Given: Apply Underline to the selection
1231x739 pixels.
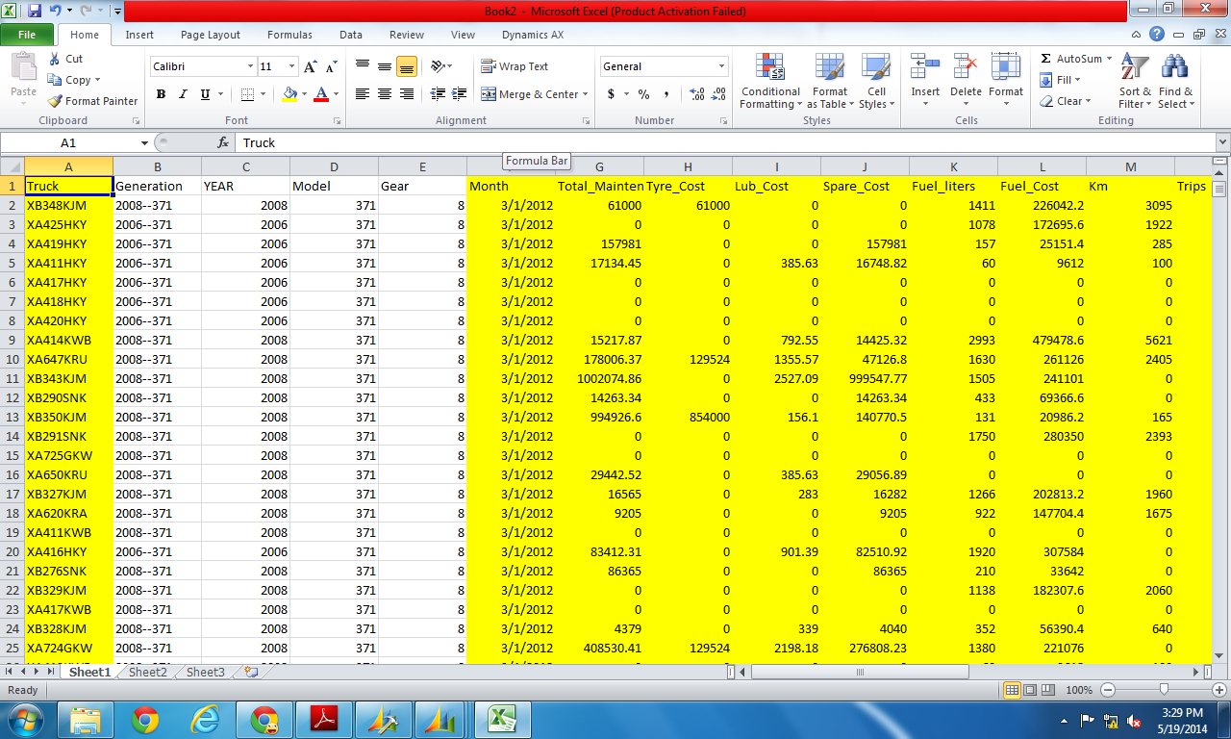Looking at the screenshot, I should click(202, 94).
